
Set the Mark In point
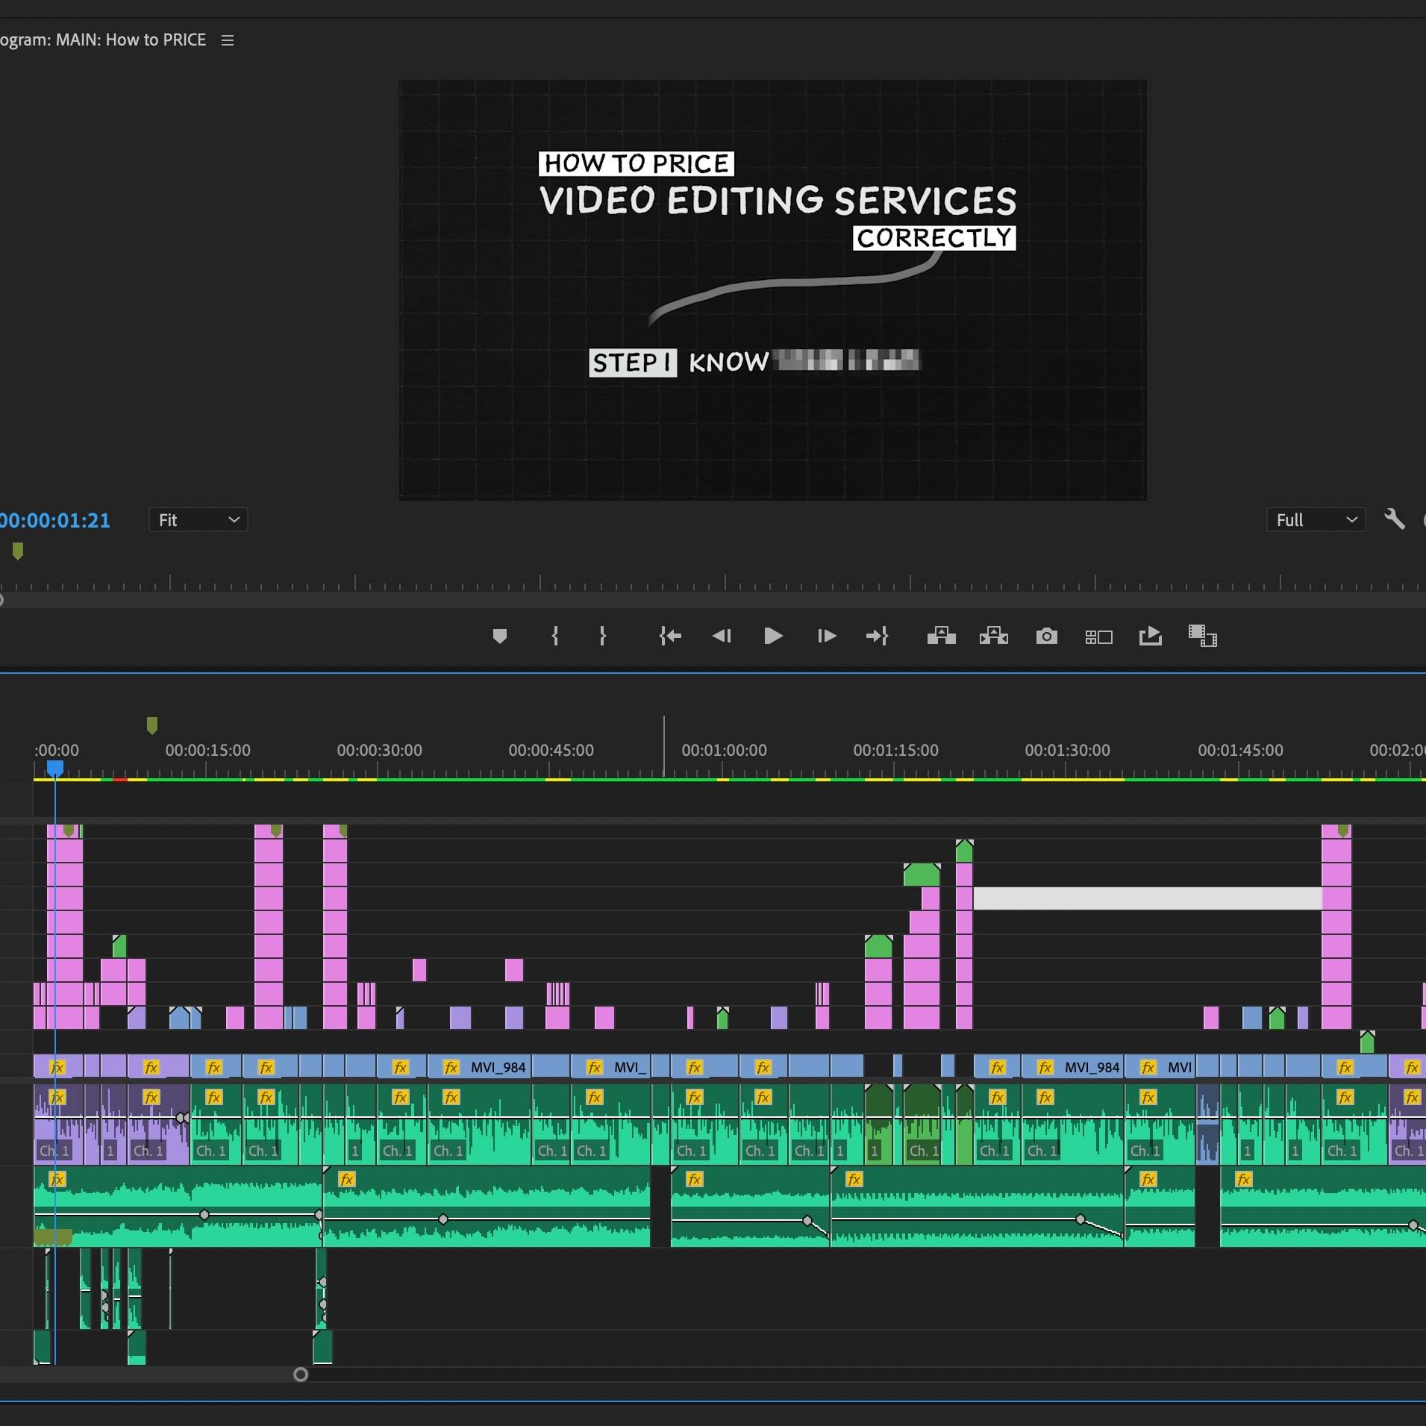tap(554, 636)
